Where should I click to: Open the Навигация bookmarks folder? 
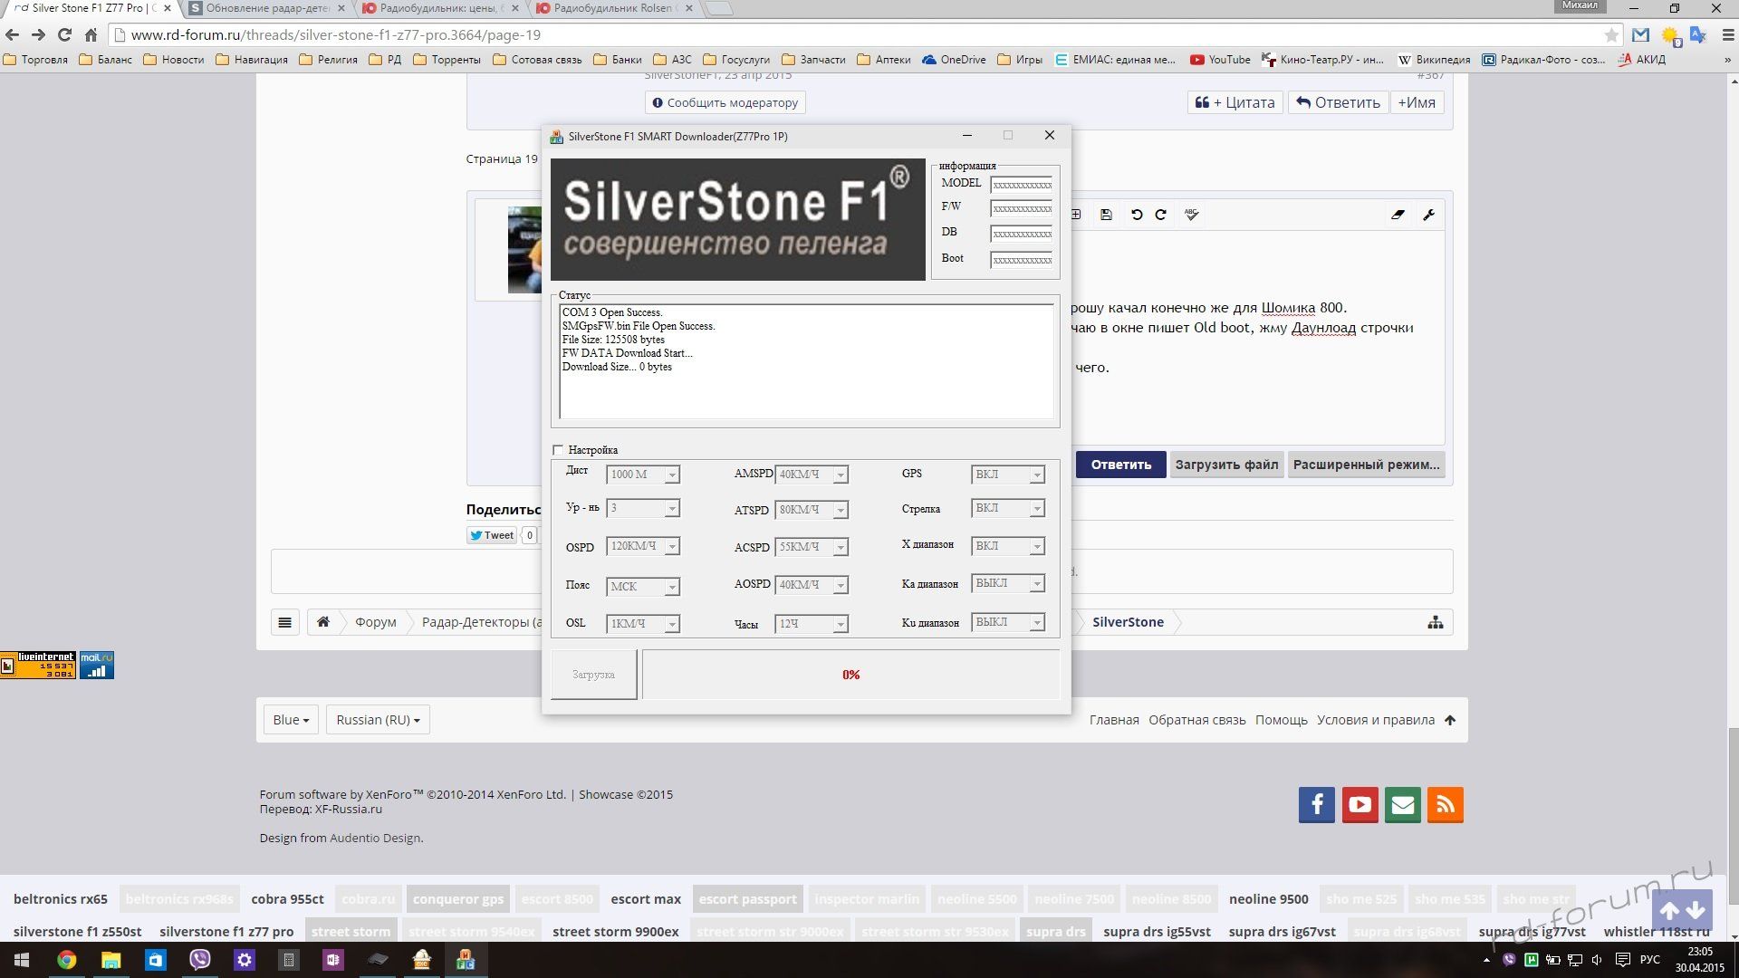[x=252, y=60]
